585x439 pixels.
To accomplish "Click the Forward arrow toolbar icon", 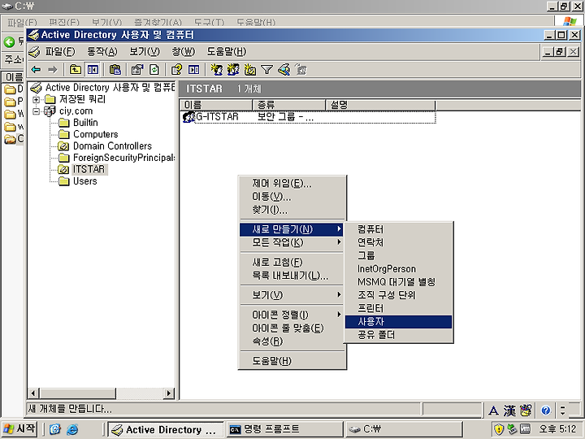I will point(53,69).
